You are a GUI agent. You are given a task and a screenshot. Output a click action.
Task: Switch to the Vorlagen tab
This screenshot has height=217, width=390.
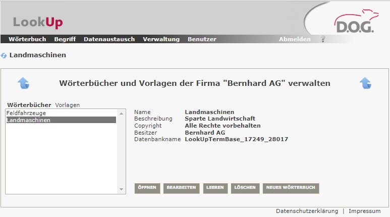68,105
